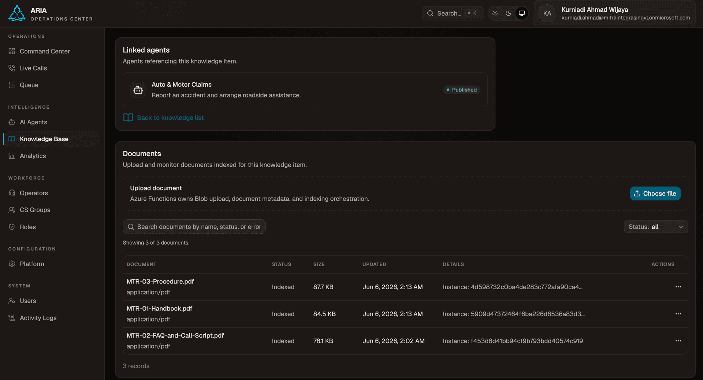Switch to dark theme moon icon
Screen dimensions: 703x380
[508, 13]
